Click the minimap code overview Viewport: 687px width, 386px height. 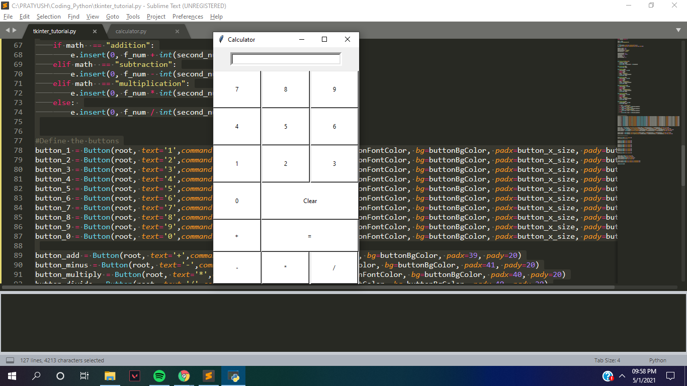point(648,101)
